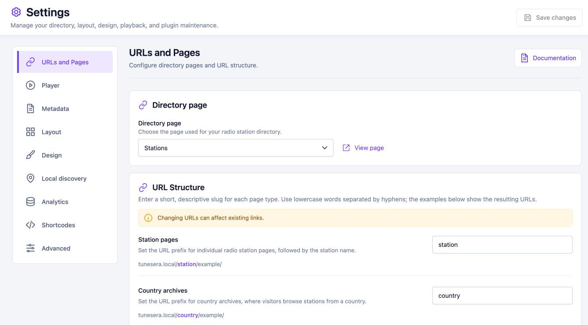588x325 pixels.
Task: Open the Documentation button
Action: point(548,58)
